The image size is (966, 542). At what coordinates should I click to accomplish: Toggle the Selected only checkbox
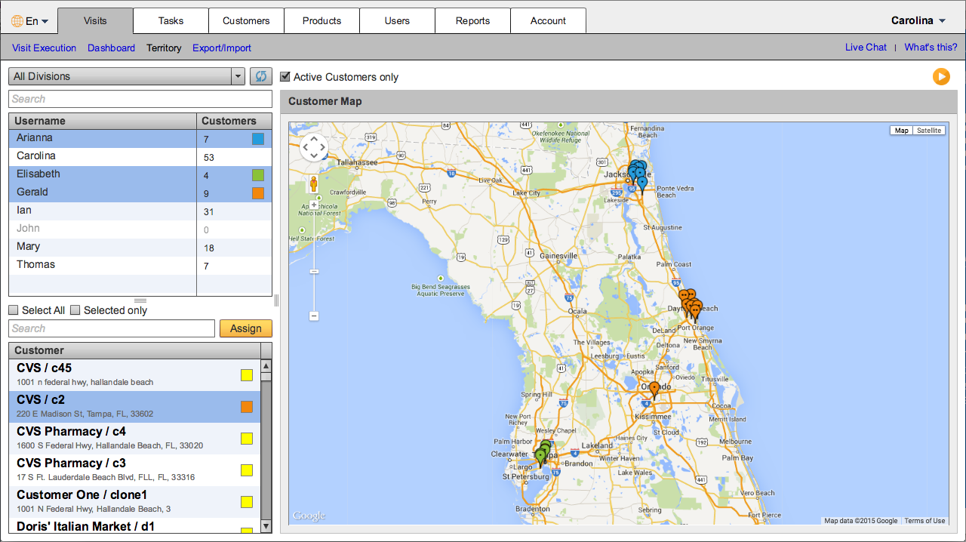click(x=75, y=310)
